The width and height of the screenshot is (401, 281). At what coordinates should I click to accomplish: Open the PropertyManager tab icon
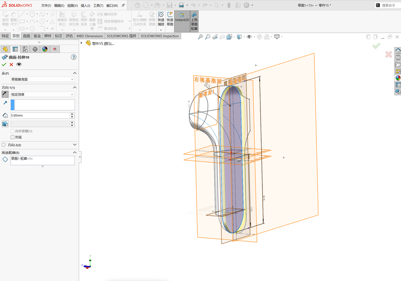[x=15, y=49]
